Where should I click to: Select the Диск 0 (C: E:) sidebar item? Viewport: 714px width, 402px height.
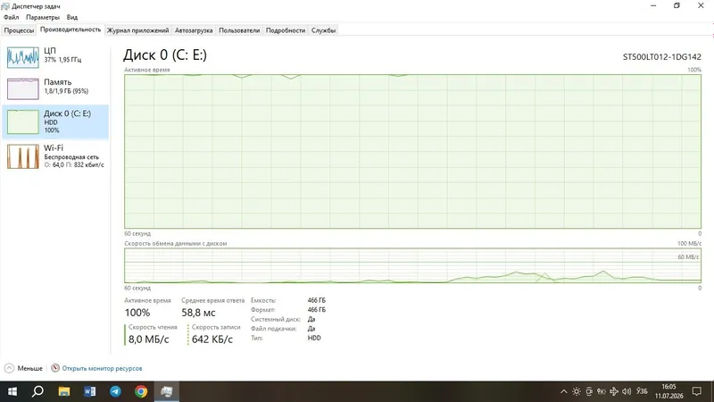55,121
